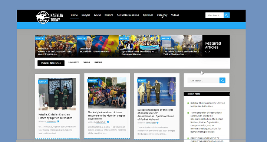The width and height of the screenshot is (267, 142).
Task: Open the Home menu item
Action: click(x=74, y=15)
